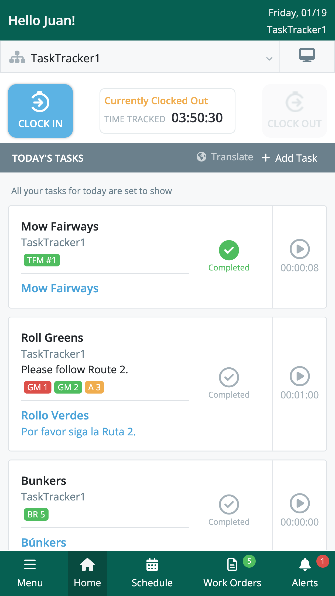This screenshot has height=596, width=335.
Task: Start timer for Mow Fairways task
Action: click(299, 249)
